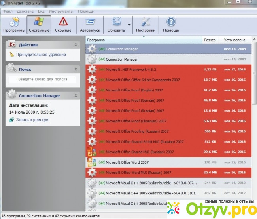Select Visual C++ 2005 Redistributable x64 8.0.507
The width and height of the screenshot is (257, 219).
tap(168, 183)
